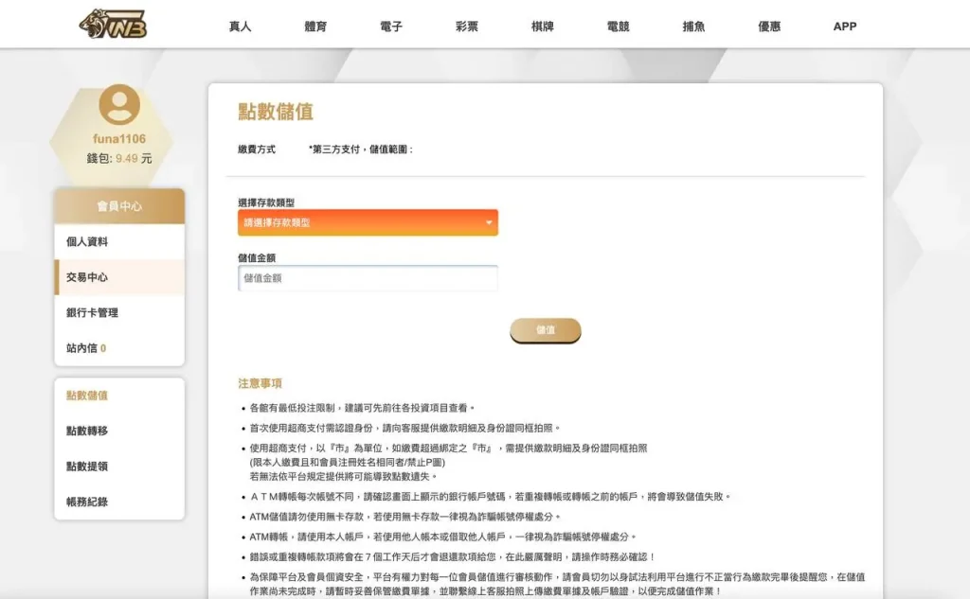The height and width of the screenshot is (599, 970).
Task: Open the 體育 menu item
Action: click(315, 26)
